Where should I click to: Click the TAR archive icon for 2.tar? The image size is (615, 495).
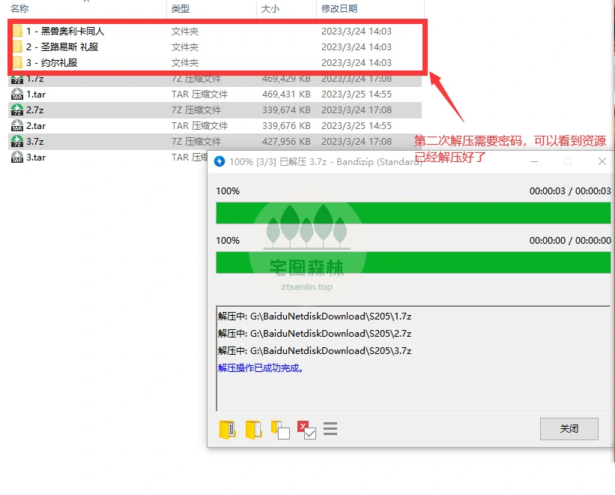coord(17,125)
